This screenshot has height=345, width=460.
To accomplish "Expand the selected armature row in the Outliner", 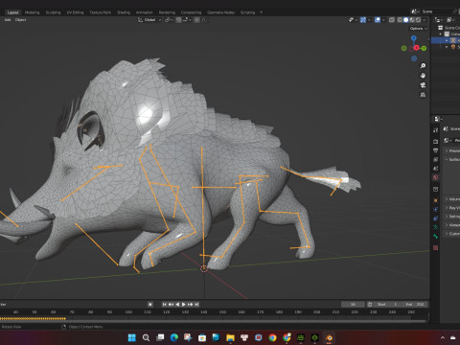I will 447,40.
